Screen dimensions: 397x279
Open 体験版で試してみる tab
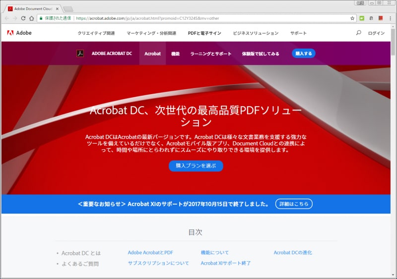click(261, 54)
